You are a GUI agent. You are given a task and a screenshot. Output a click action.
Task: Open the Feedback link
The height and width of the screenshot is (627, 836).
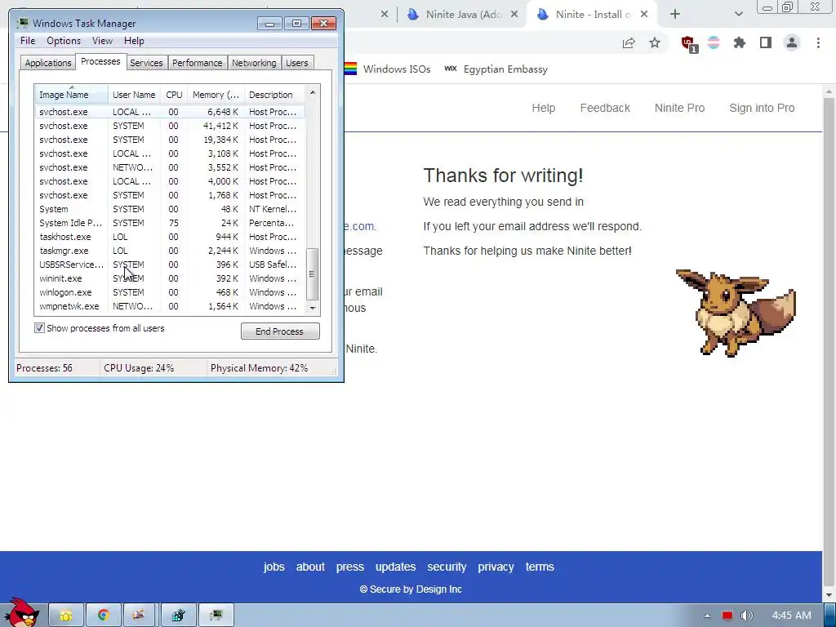click(x=605, y=108)
